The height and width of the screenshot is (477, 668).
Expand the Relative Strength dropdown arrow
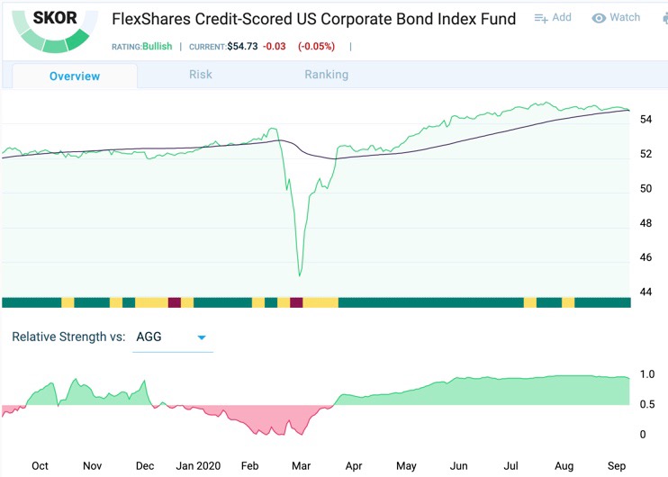tap(202, 338)
